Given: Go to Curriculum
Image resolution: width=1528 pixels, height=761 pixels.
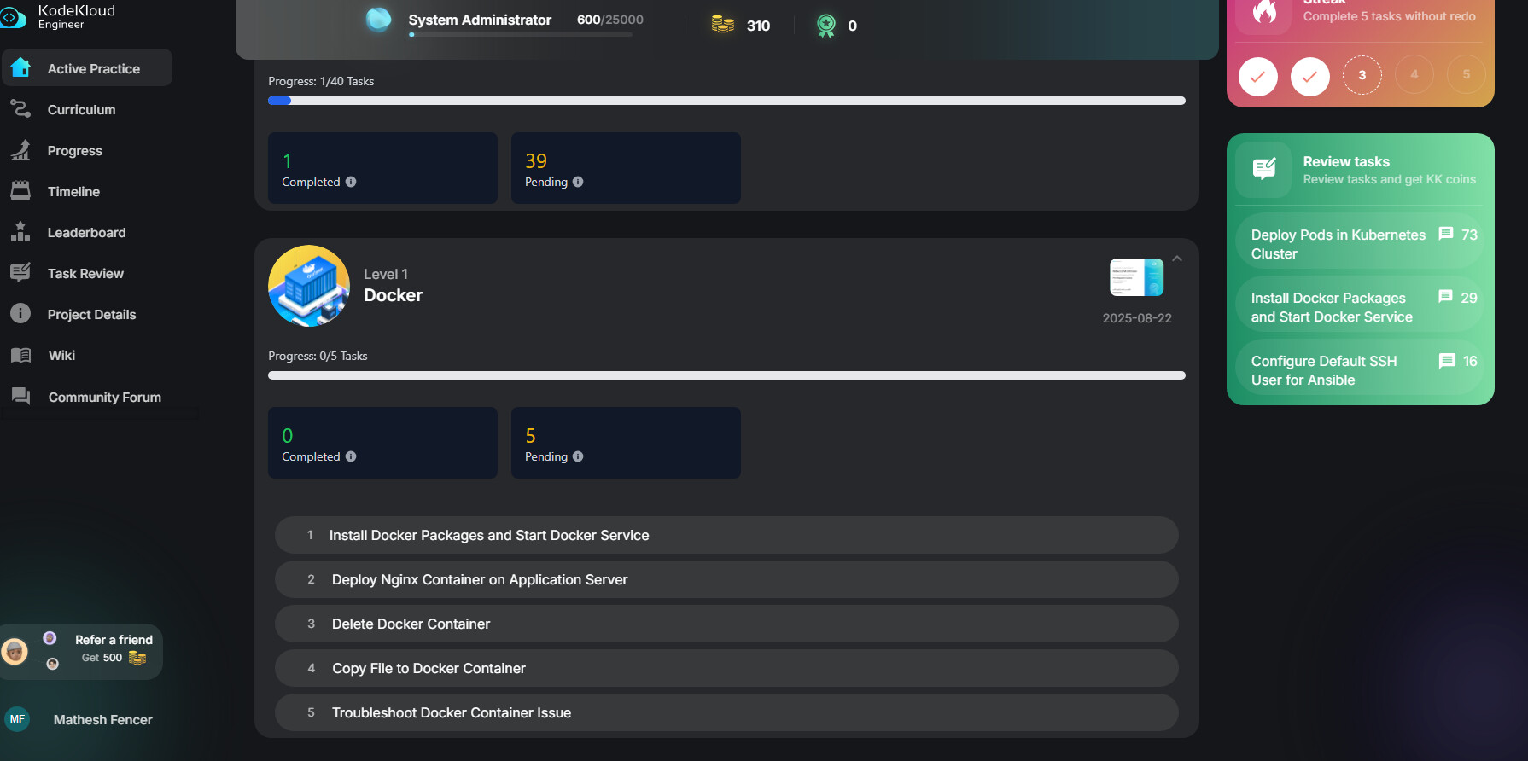Looking at the screenshot, I should pyautogui.click(x=81, y=109).
